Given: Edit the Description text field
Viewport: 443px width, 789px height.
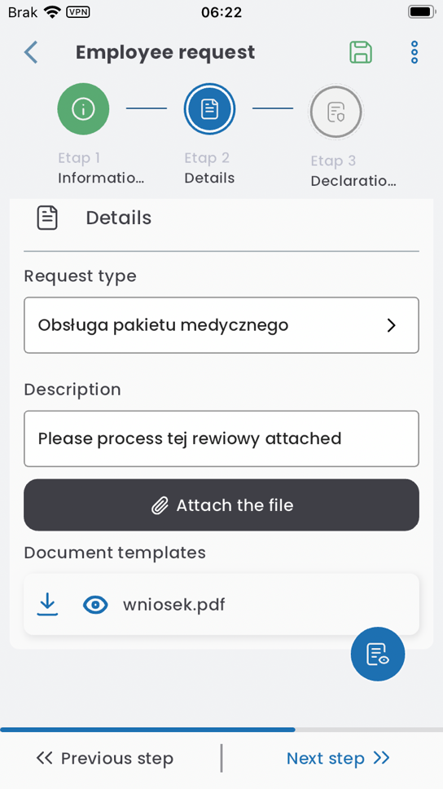Looking at the screenshot, I should (221, 439).
